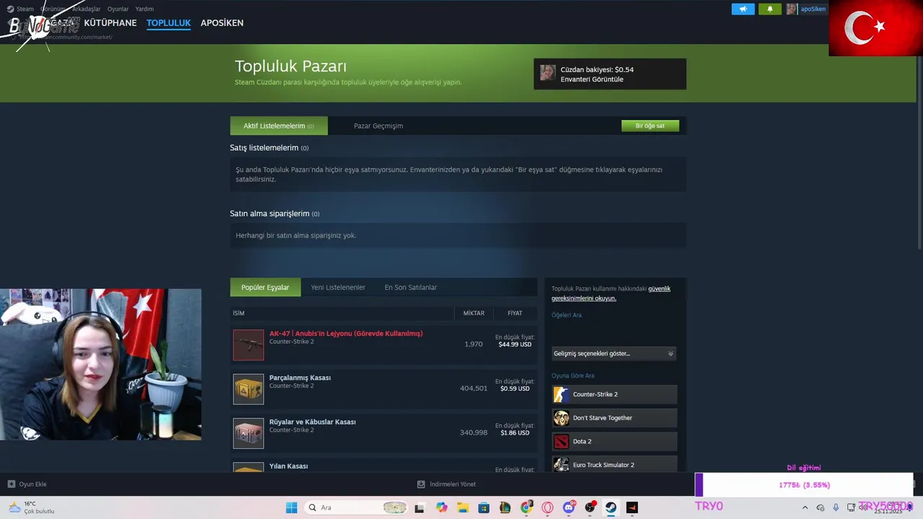
Task: Go to KÜTÜPHANE section
Action: click(x=110, y=23)
